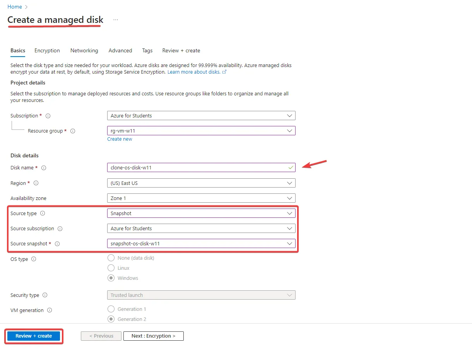The image size is (472, 350).
Task: Click the Subscription info icon
Action: point(48,116)
